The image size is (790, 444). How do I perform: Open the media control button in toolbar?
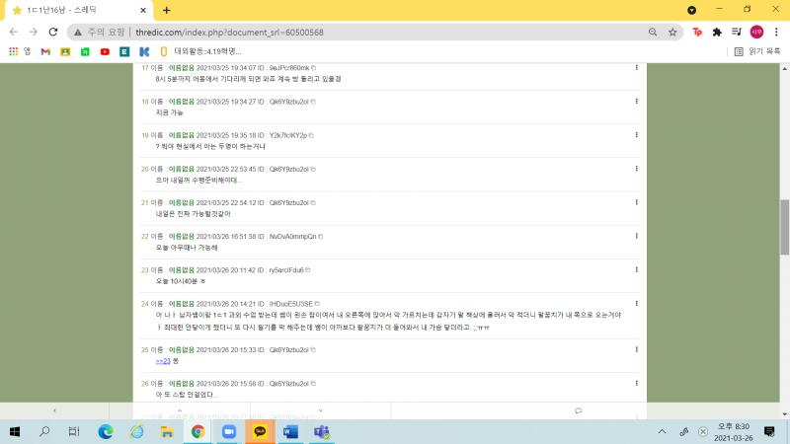tap(737, 33)
